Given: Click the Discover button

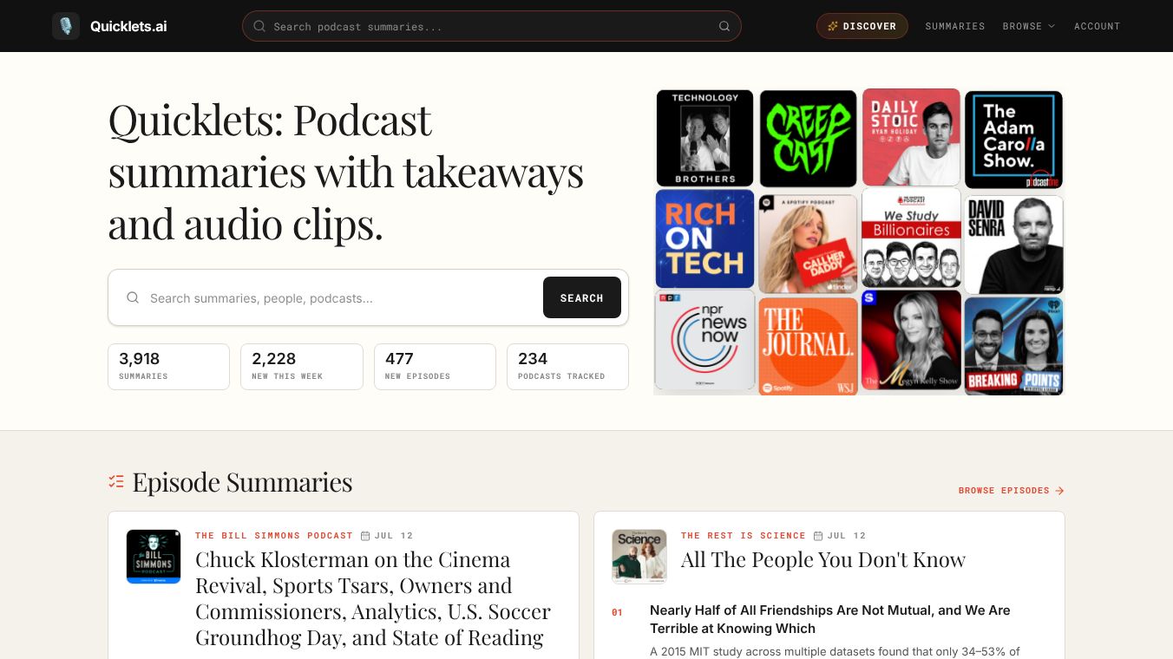Looking at the screenshot, I should point(862,26).
